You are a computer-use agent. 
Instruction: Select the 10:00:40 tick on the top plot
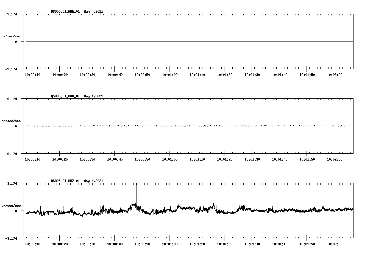[x=115, y=74]
